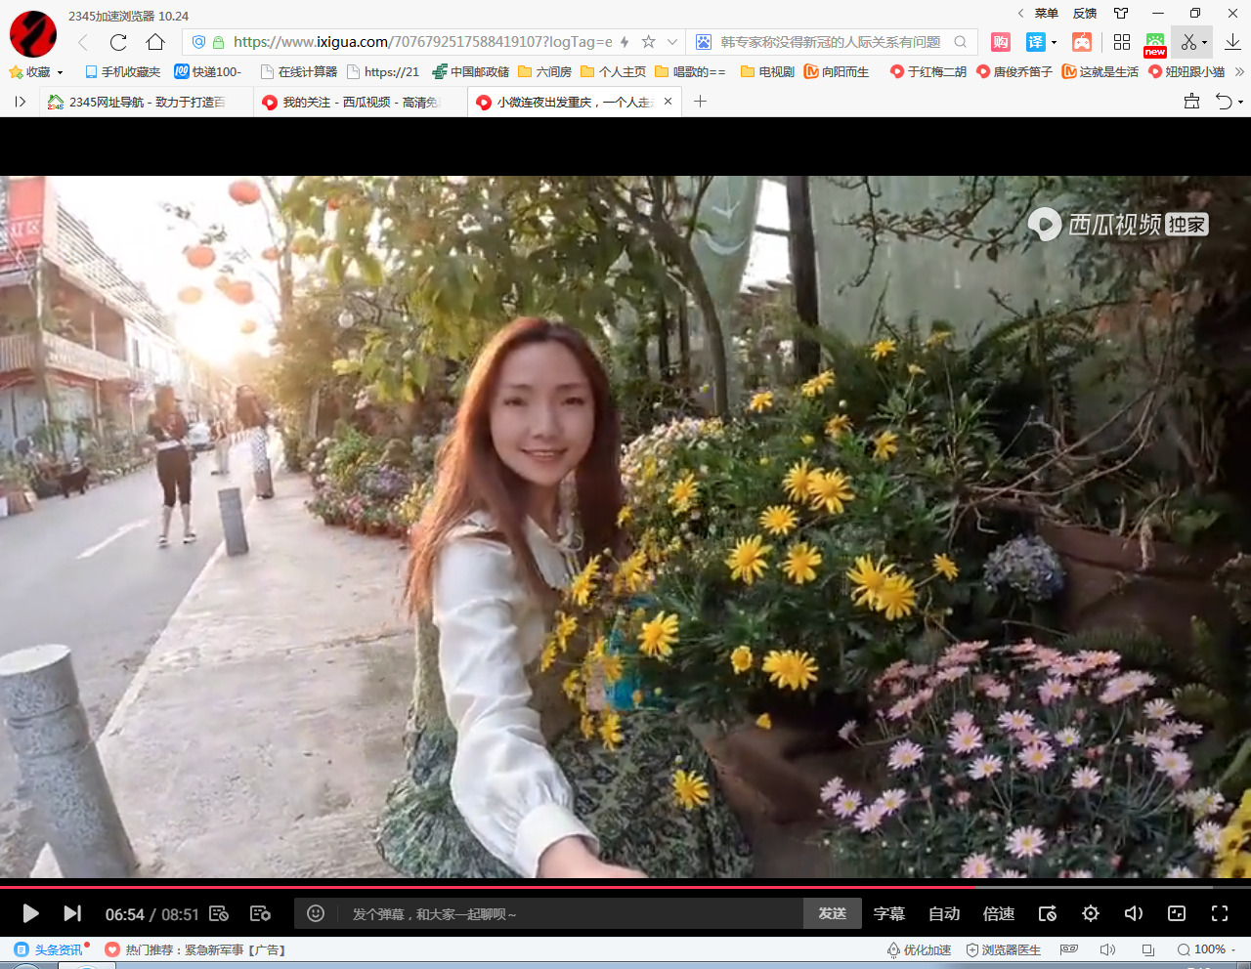Open the 自动 quality selector
This screenshot has height=969, width=1251.
(x=944, y=913)
